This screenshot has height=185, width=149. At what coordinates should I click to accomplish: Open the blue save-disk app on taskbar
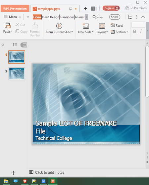point(43,181)
